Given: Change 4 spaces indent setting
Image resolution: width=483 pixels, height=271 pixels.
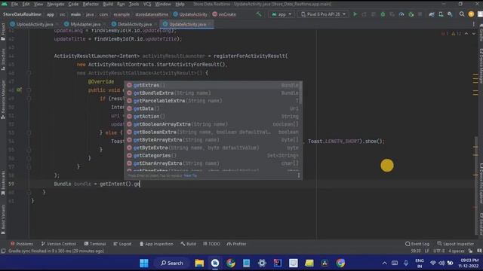Looking at the screenshot, I should coord(456,251).
